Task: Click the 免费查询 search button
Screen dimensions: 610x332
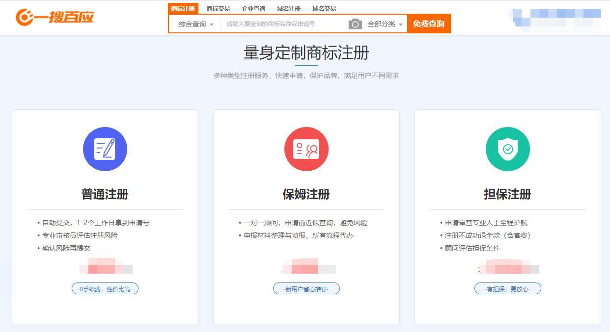Action: pyautogui.click(x=429, y=24)
